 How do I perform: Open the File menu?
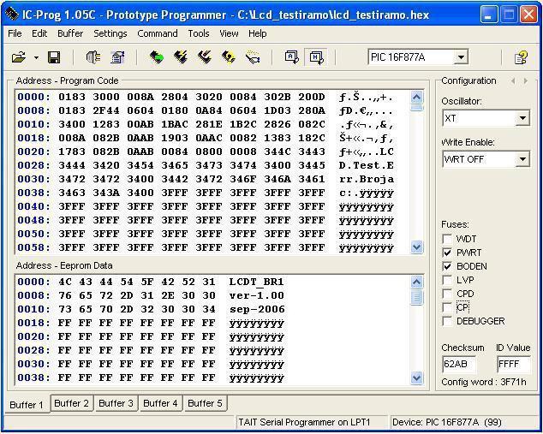click(15, 33)
